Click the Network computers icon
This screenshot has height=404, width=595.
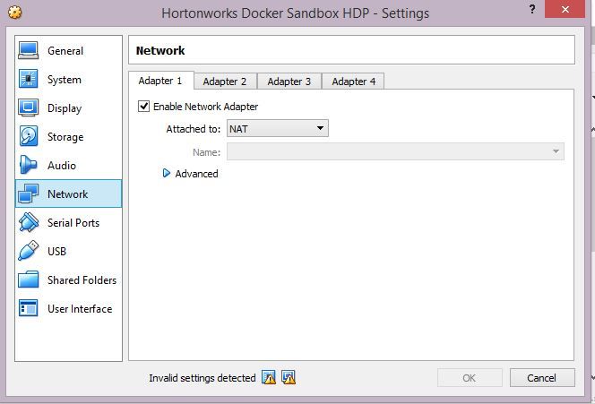pos(28,193)
